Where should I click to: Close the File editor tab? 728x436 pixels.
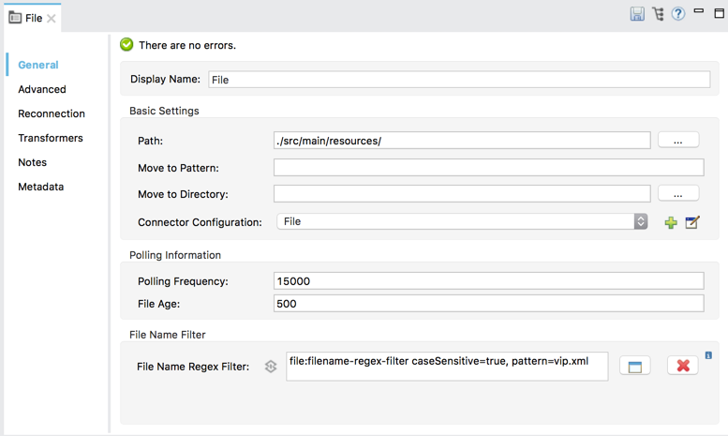coord(52,18)
